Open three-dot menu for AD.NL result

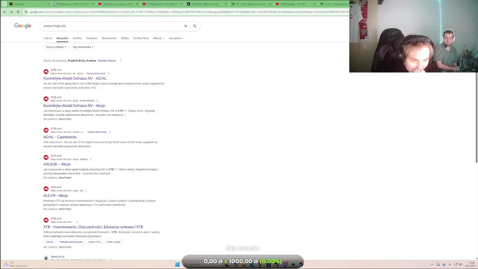pos(109,74)
